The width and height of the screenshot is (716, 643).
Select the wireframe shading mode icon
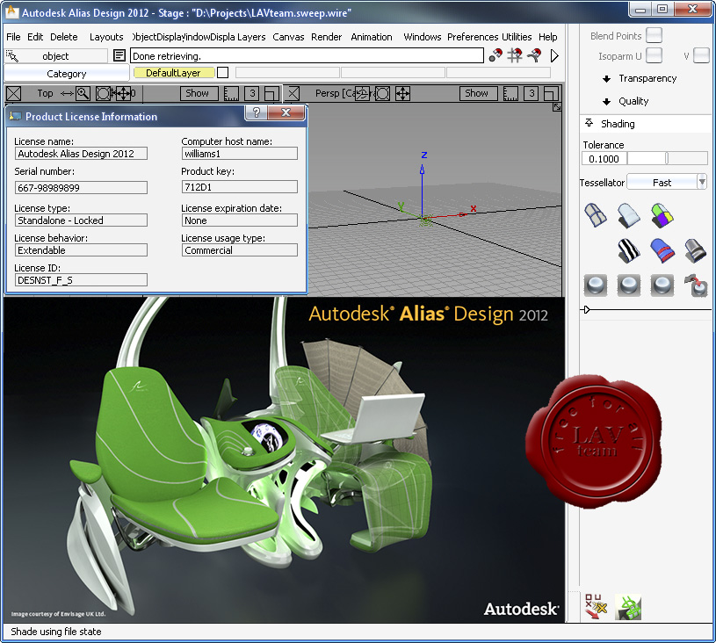(596, 215)
